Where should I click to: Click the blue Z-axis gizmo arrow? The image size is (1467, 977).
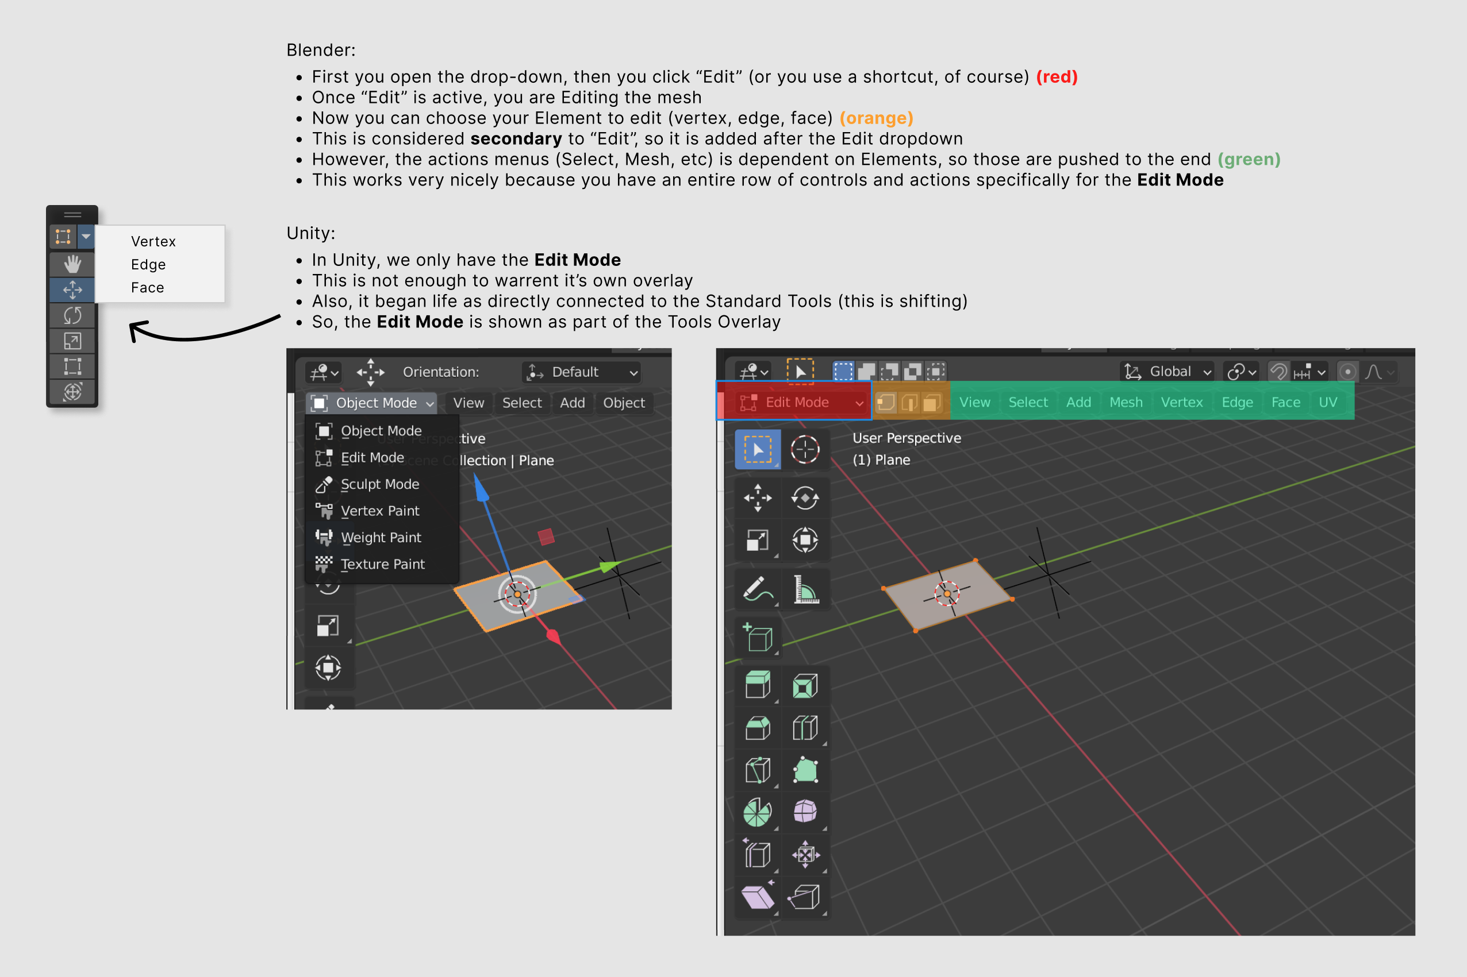click(x=481, y=488)
